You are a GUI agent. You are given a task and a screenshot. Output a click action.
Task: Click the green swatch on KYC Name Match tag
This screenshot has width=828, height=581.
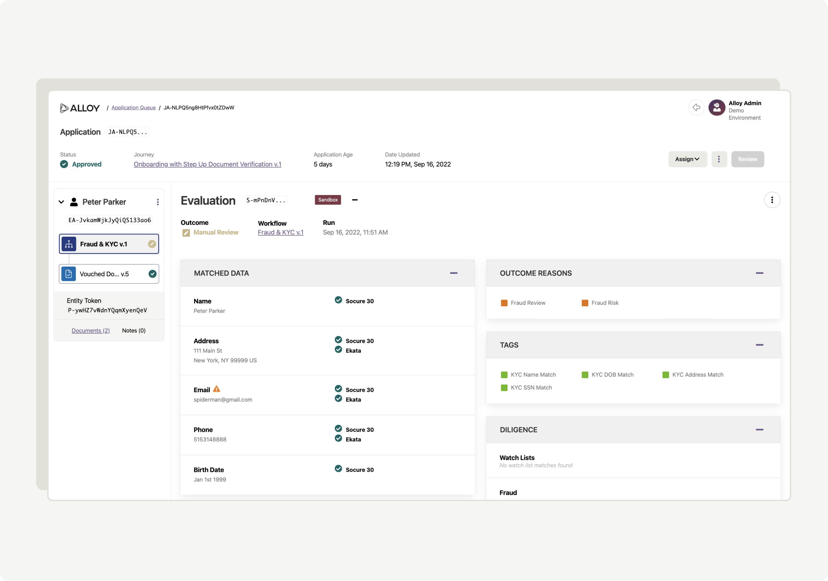[x=504, y=374]
